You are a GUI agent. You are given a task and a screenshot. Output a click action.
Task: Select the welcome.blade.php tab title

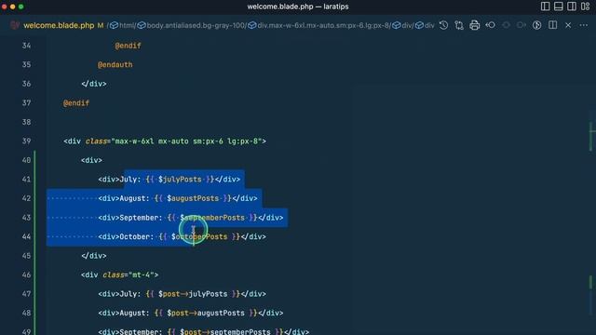click(x=59, y=25)
